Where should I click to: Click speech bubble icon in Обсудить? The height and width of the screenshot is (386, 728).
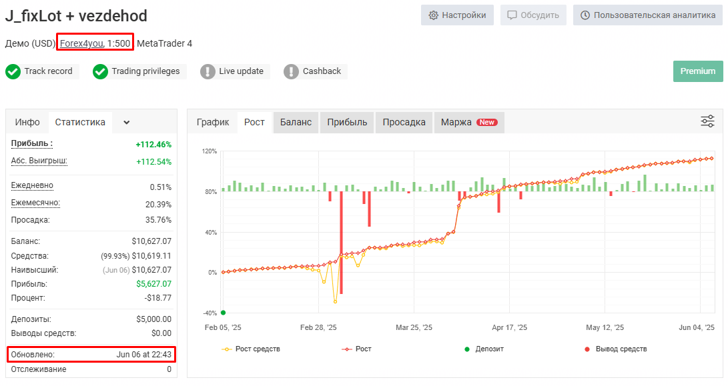[x=512, y=15]
